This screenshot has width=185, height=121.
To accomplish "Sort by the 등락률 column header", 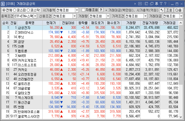I will [x=83, y=23].
